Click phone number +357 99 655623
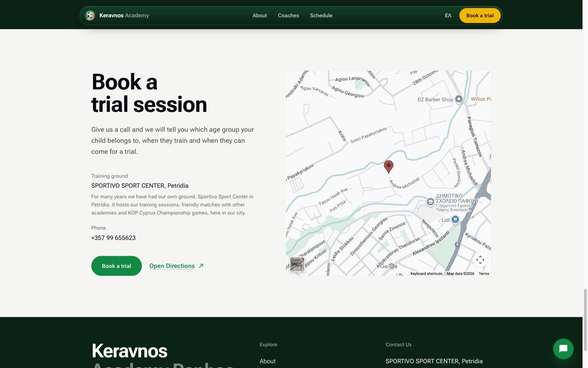This screenshot has height=368, width=588. coord(113,238)
